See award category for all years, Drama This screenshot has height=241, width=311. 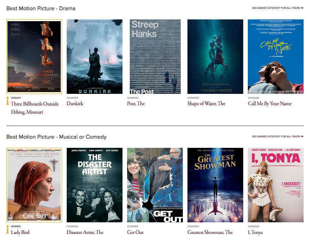tap(277, 8)
